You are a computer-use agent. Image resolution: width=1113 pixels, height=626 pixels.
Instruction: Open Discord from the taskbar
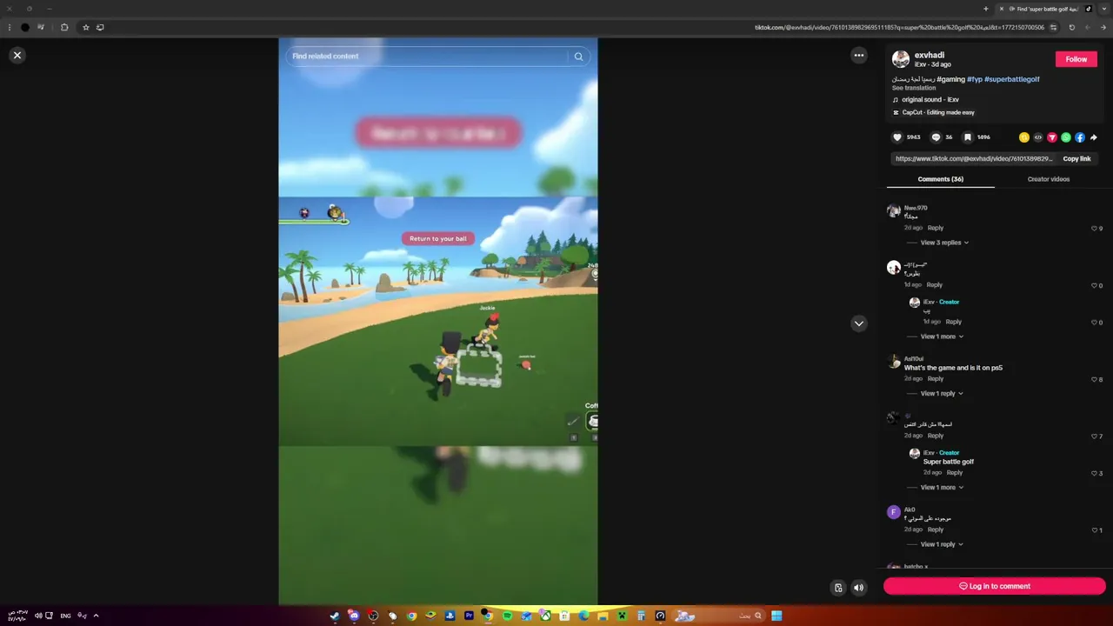click(x=354, y=616)
